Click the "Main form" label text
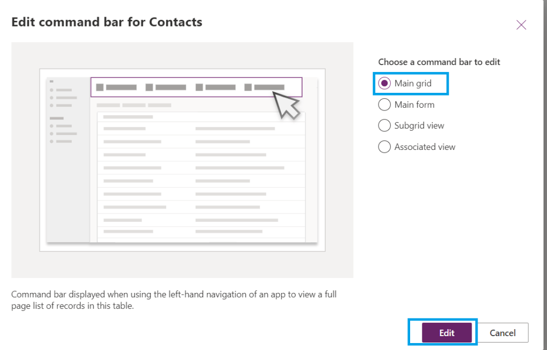 point(414,105)
